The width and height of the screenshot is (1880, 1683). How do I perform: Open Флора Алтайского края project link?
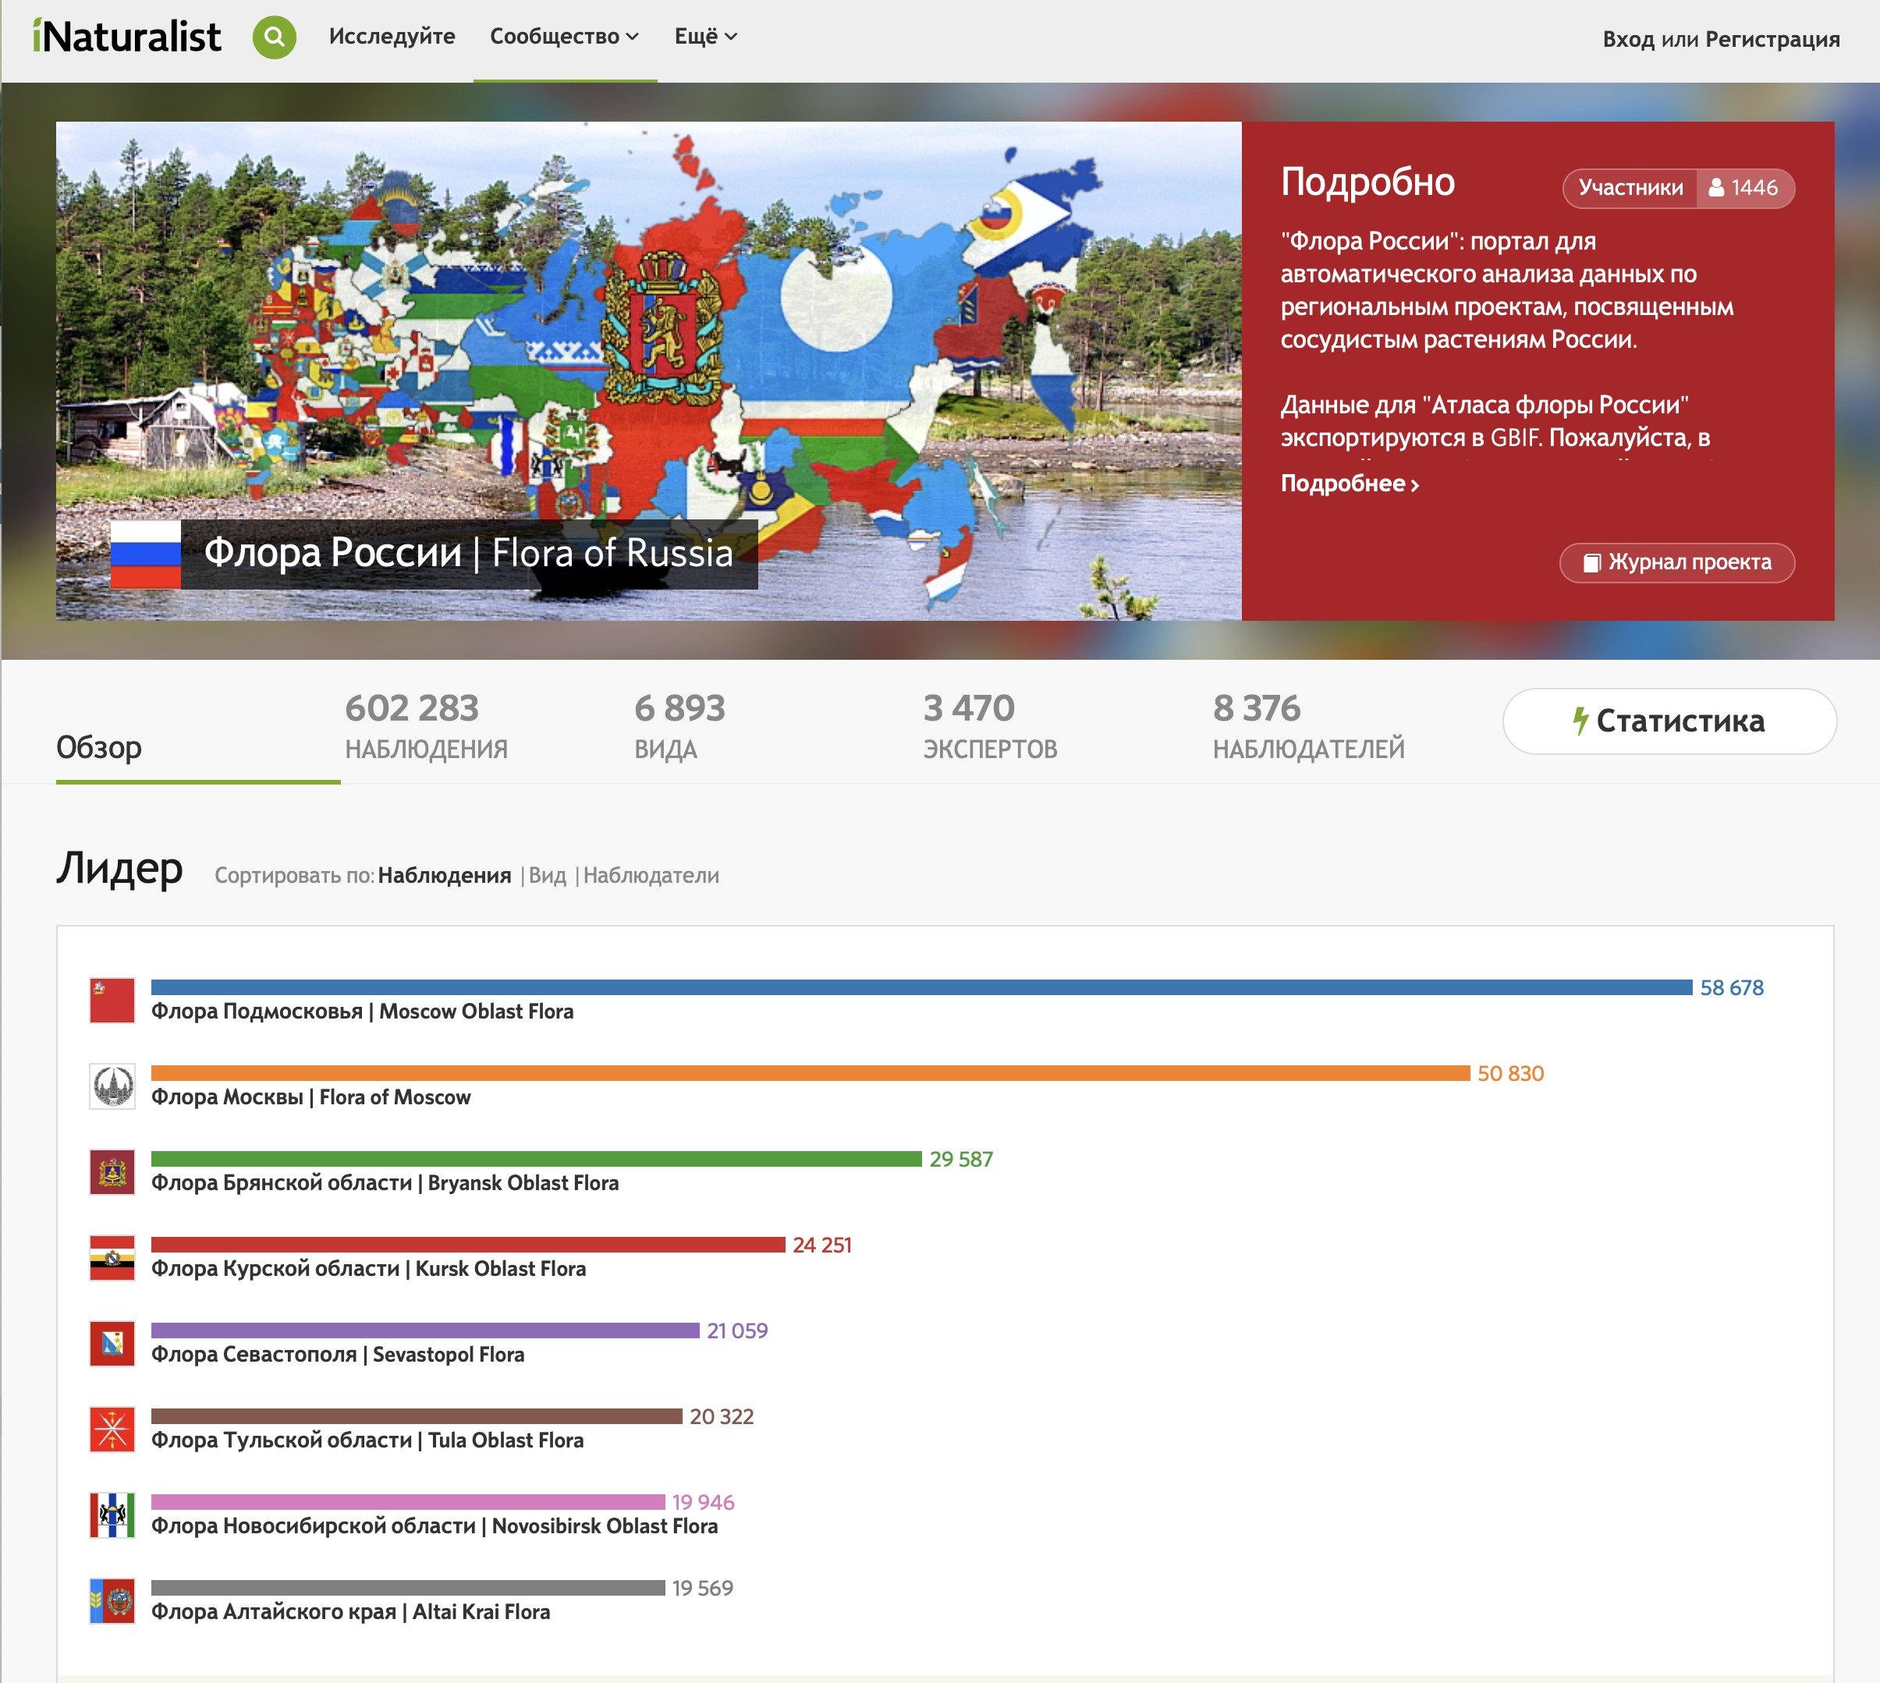pos(350,1613)
